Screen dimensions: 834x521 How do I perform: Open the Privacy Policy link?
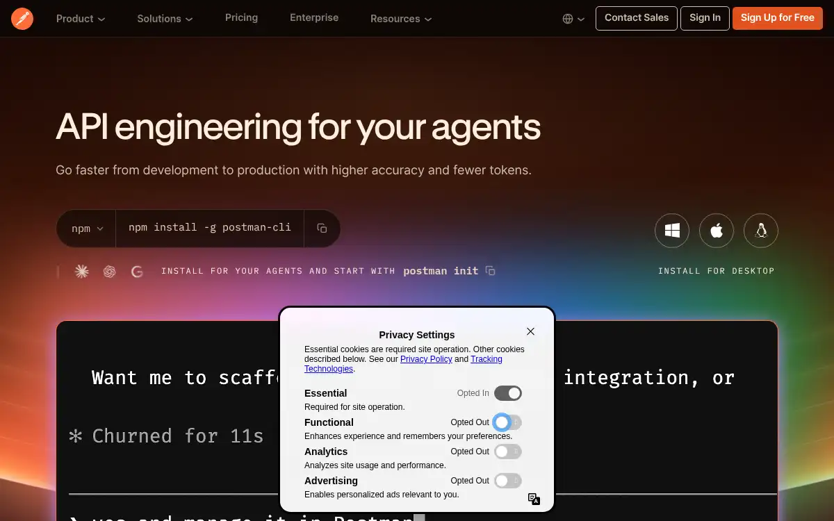coord(426,359)
